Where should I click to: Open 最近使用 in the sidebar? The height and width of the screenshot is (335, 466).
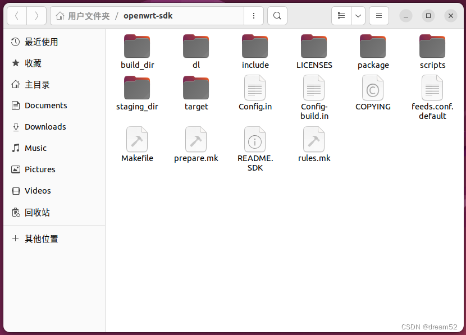54,42
